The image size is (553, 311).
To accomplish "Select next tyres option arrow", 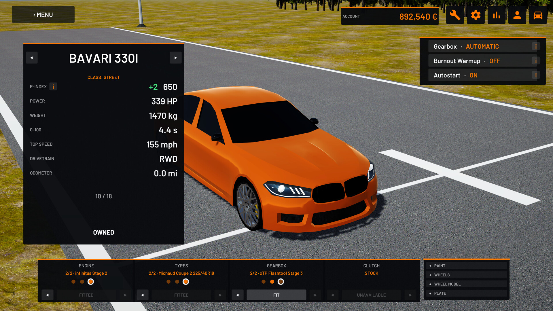I will (220, 295).
